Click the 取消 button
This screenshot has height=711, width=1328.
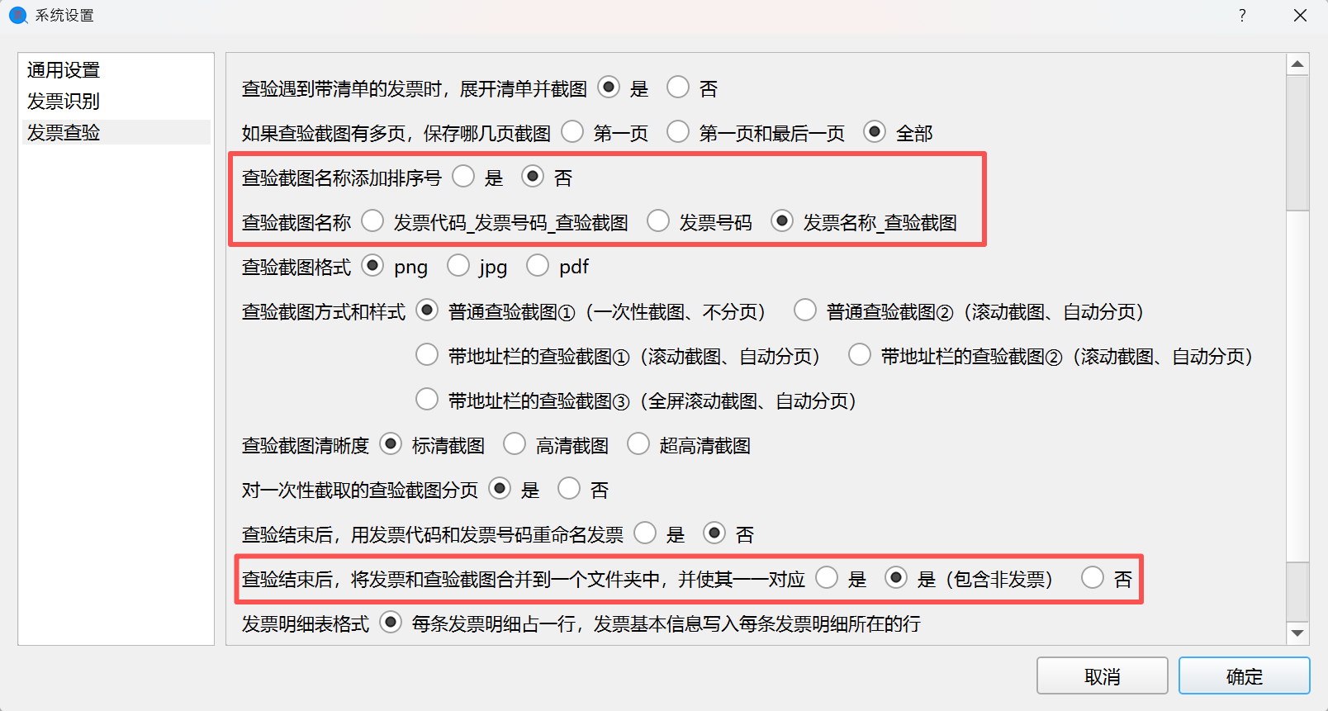pyautogui.click(x=1103, y=676)
